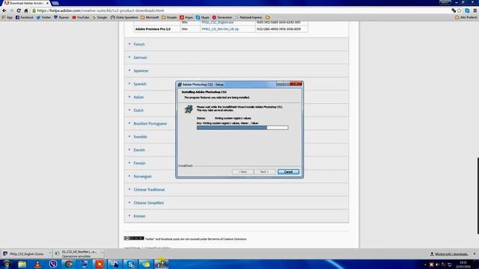Expand the Italian language section

pyautogui.click(x=150, y=97)
